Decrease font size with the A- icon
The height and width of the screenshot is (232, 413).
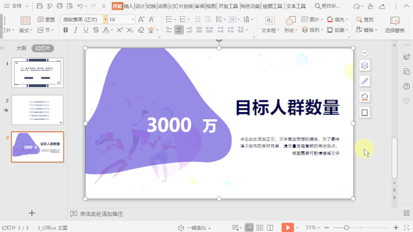pyautogui.click(x=152, y=19)
